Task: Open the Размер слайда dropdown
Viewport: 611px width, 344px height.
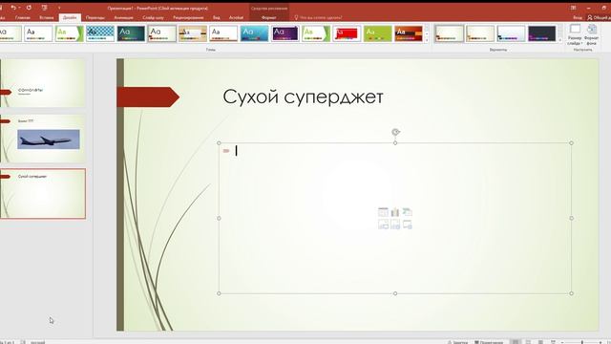Action: pyautogui.click(x=575, y=34)
